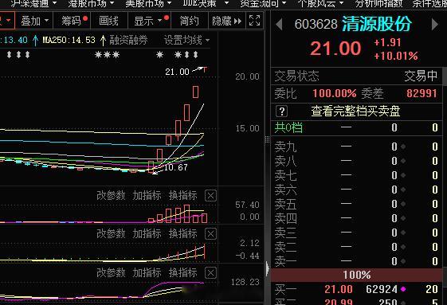Open the 叠加 overlay dropdown

[34, 21]
